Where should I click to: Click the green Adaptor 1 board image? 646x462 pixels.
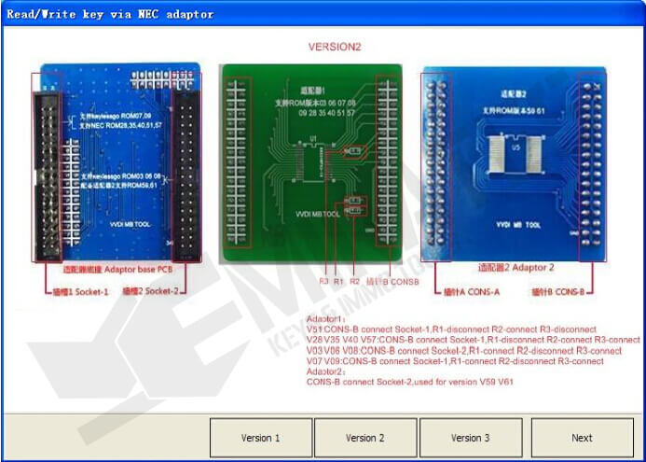[312, 163]
